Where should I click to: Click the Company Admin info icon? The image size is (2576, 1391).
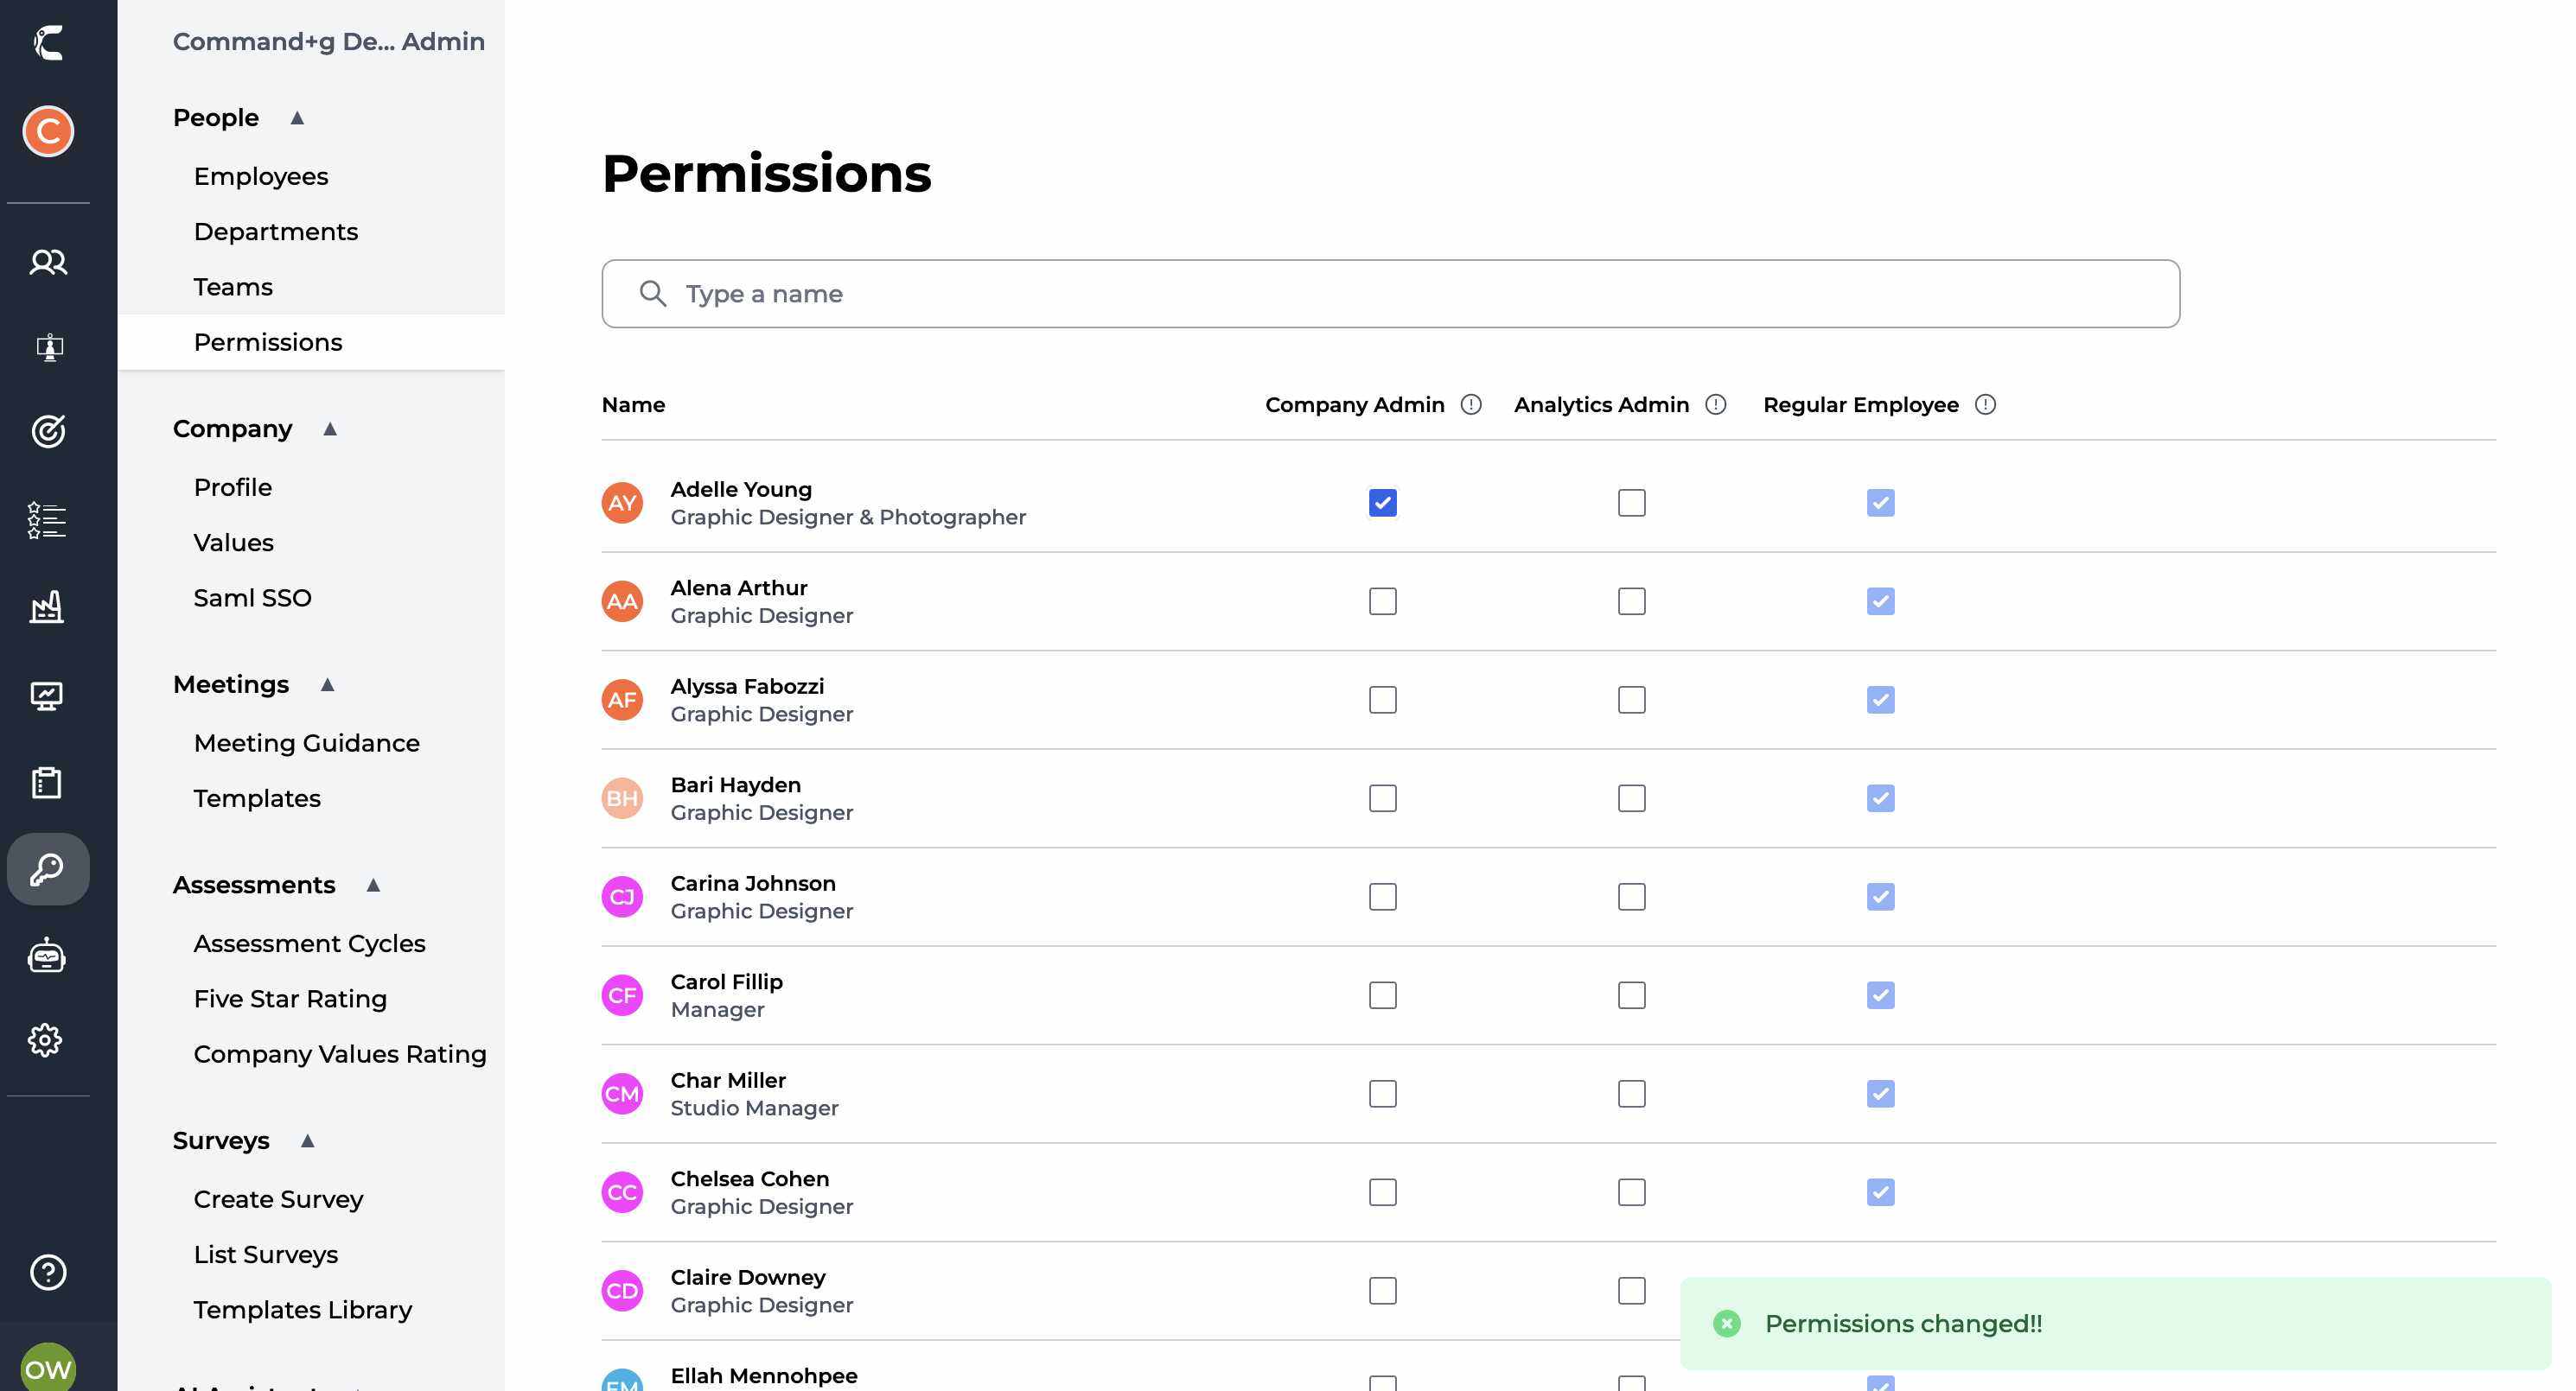point(1471,404)
